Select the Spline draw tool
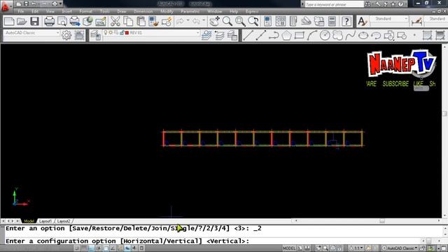The image size is (448, 252). tap(350, 36)
